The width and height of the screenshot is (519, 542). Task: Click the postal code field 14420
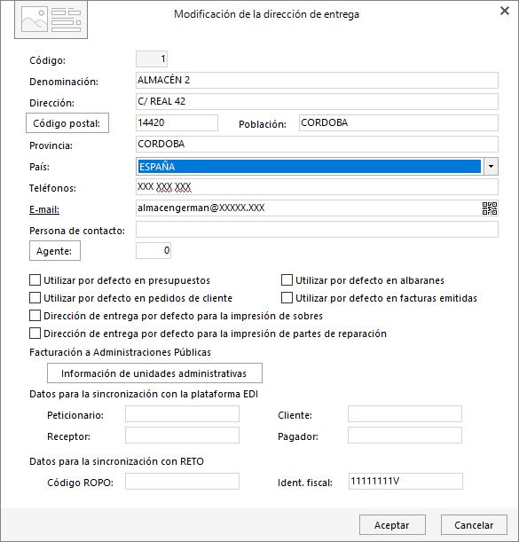tap(177, 122)
